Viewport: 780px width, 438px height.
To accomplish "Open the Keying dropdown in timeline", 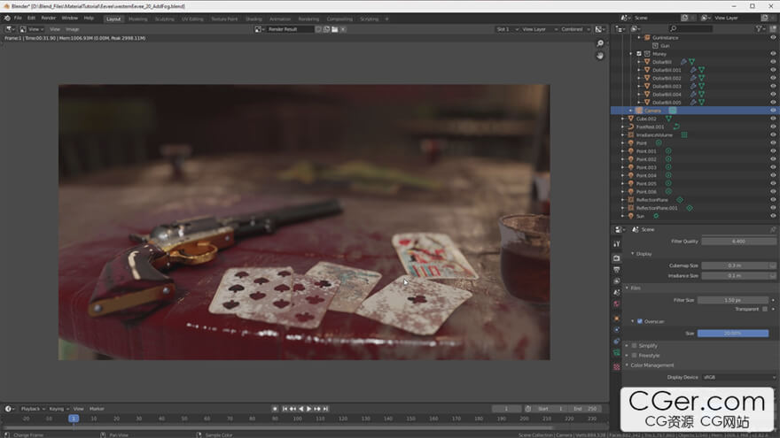I will tap(58, 409).
